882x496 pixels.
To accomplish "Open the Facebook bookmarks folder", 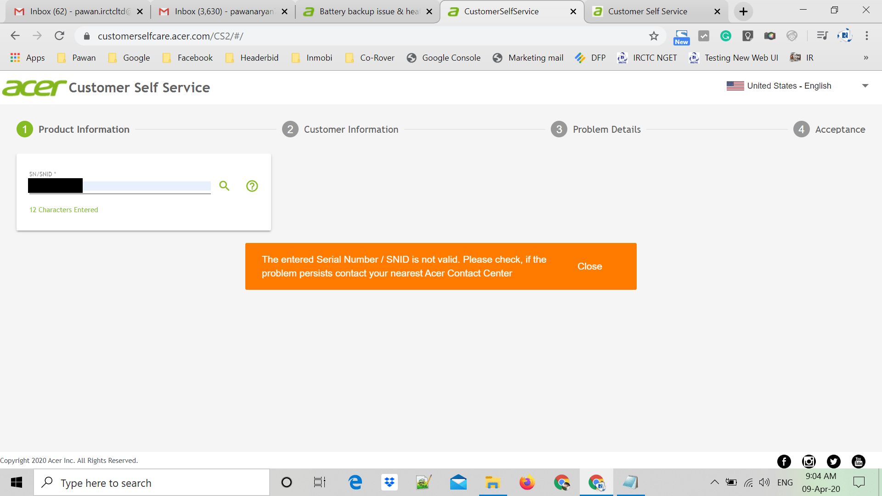I will pos(187,58).
